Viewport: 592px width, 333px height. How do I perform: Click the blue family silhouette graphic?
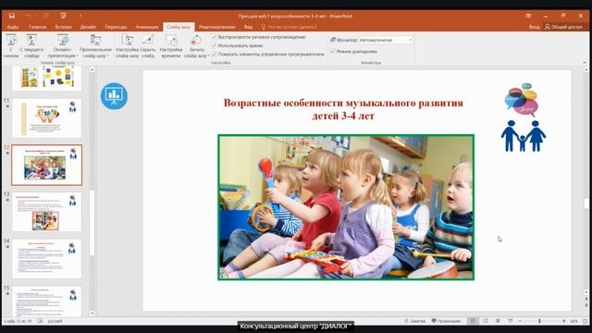pos(524,136)
